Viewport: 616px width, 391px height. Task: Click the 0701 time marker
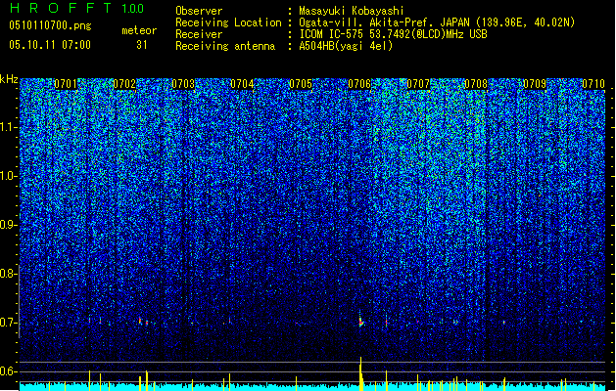(x=66, y=84)
